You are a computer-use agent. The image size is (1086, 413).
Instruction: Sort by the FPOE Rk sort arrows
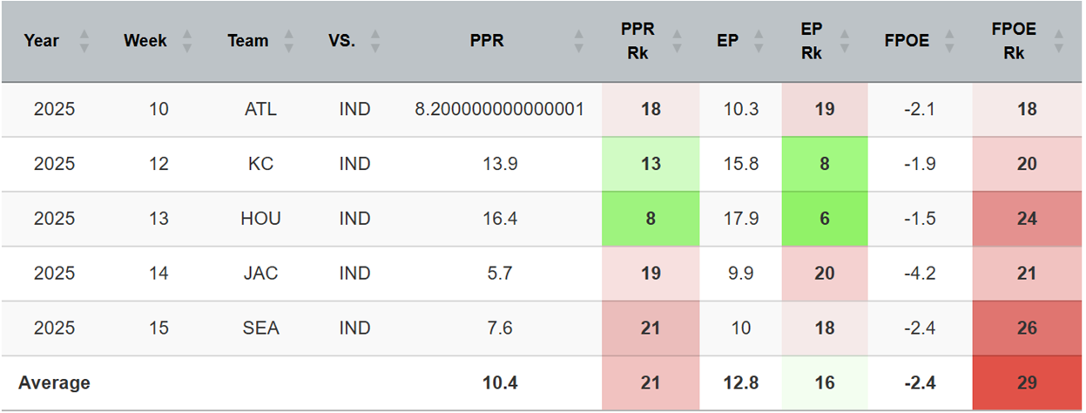pos(1059,41)
